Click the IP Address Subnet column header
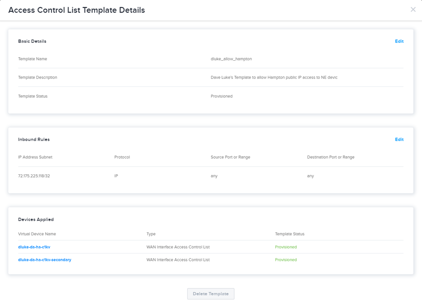The width and height of the screenshot is (422, 301). click(x=35, y=157)
